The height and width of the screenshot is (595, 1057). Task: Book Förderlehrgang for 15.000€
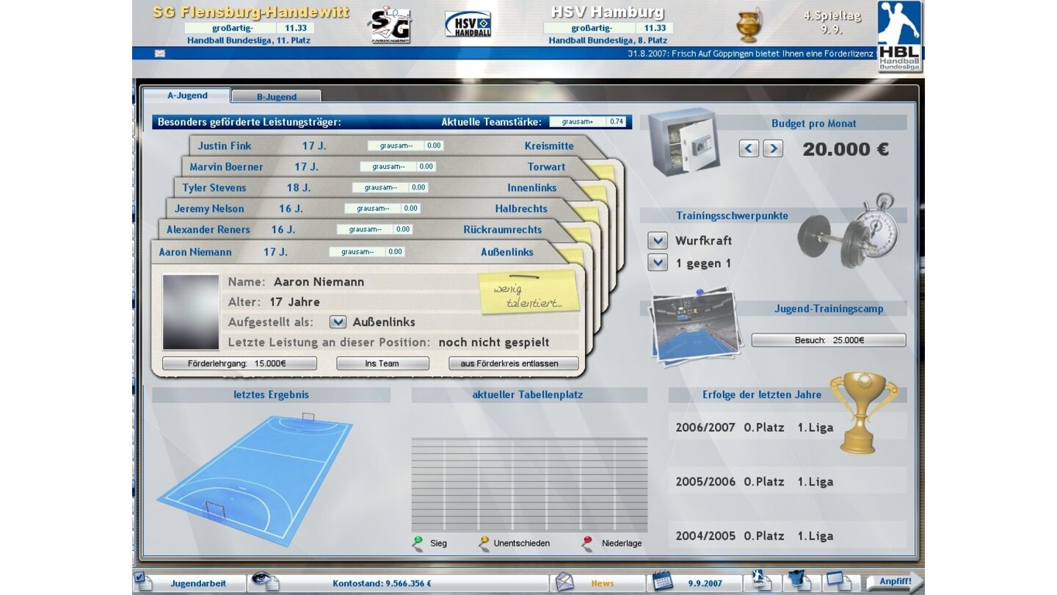pos(239,363)
